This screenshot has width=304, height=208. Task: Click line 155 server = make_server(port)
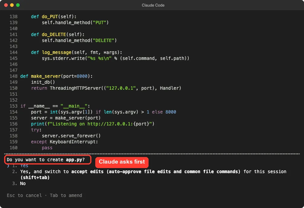point(66,118)
